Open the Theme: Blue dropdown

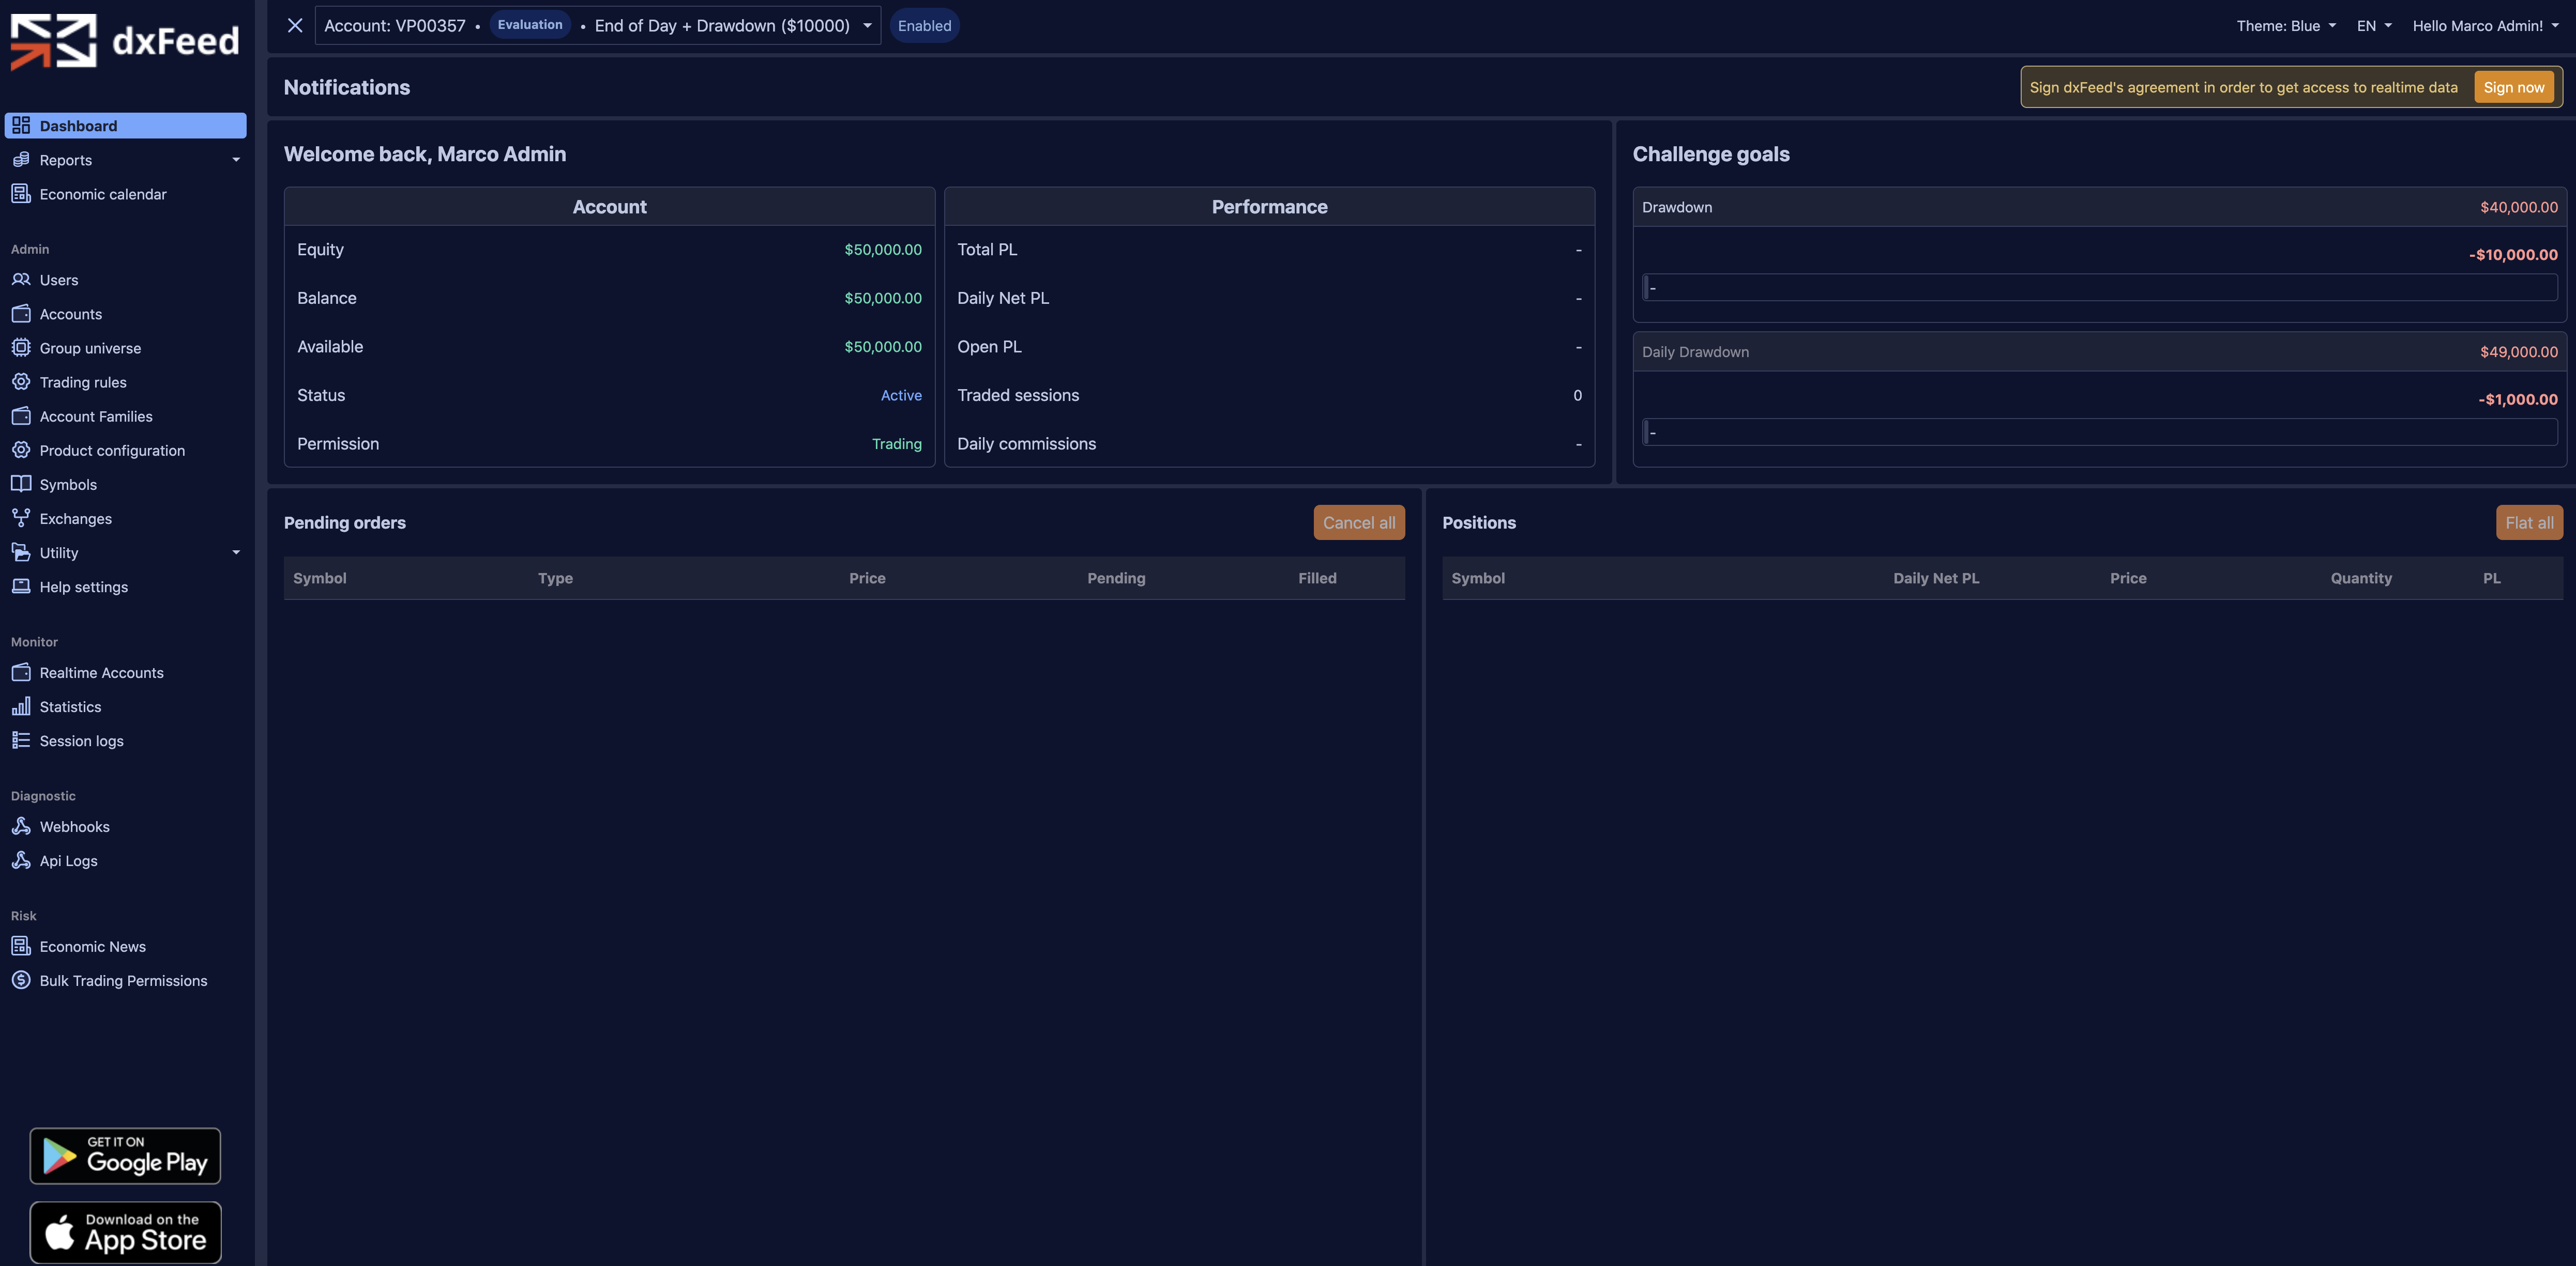[2285, 26]
